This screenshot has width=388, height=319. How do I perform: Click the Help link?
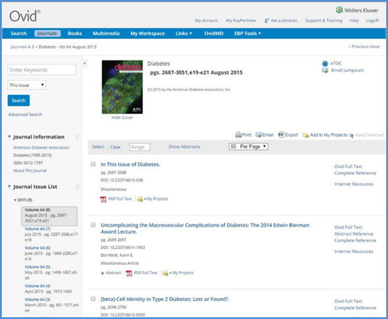pos(354,21)
